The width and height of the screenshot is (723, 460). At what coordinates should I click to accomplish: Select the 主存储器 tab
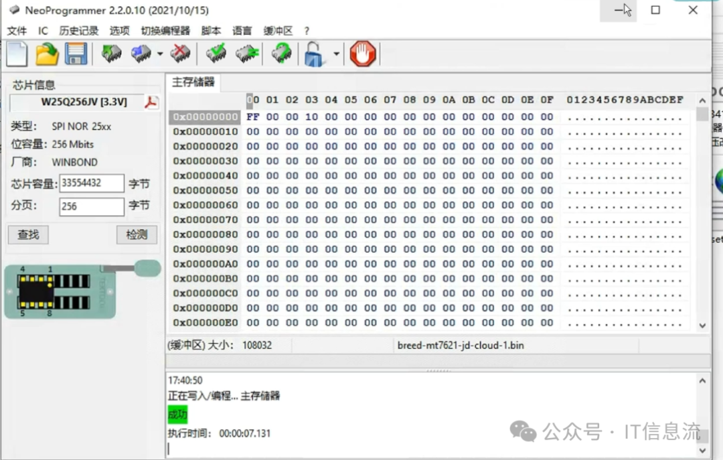tap(193, 82)
